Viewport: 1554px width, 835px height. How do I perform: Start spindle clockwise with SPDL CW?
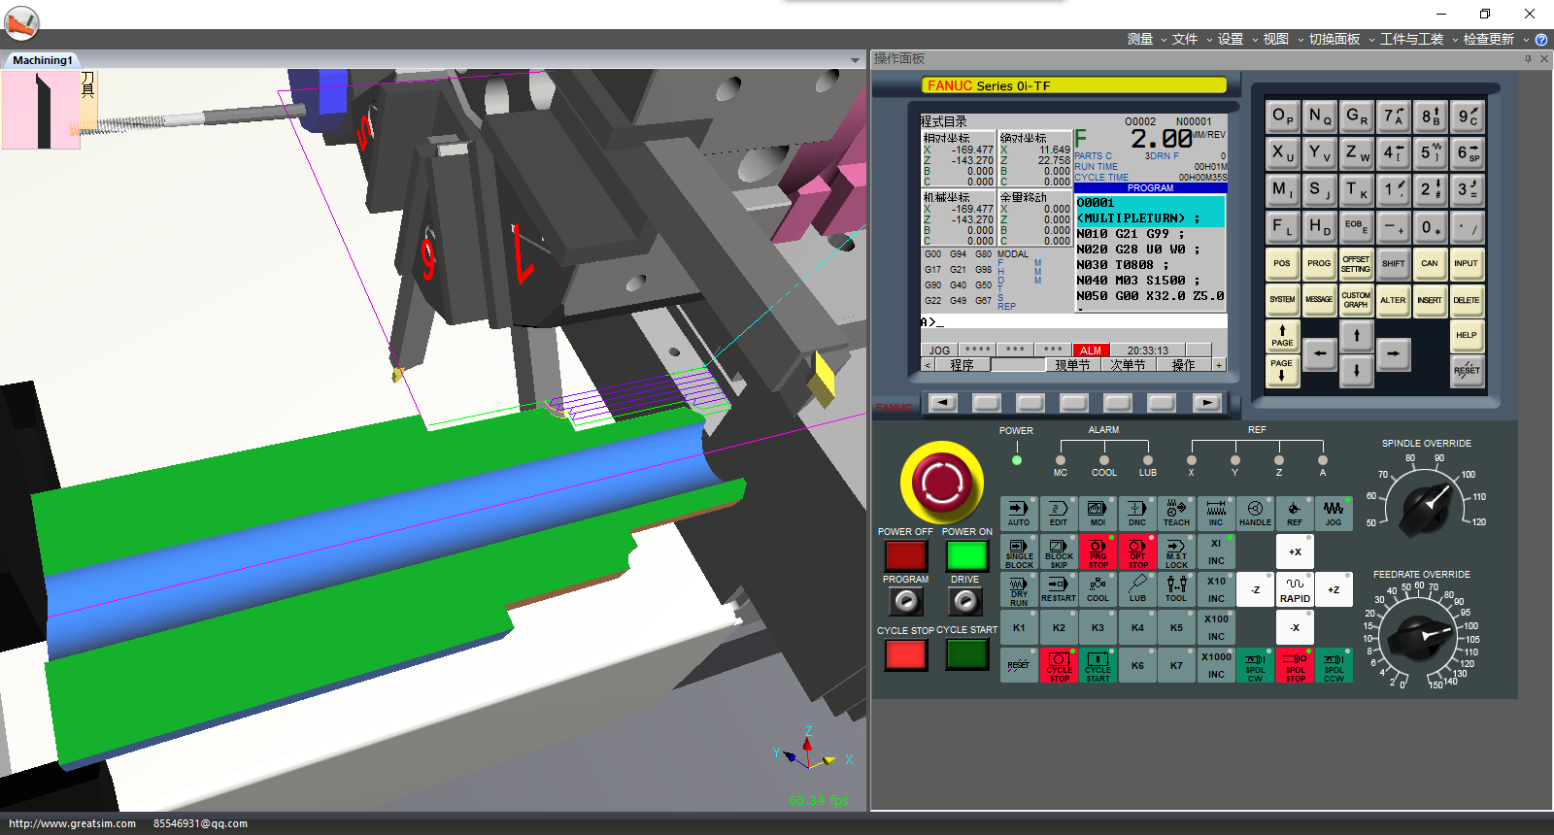pos(1255,665)
